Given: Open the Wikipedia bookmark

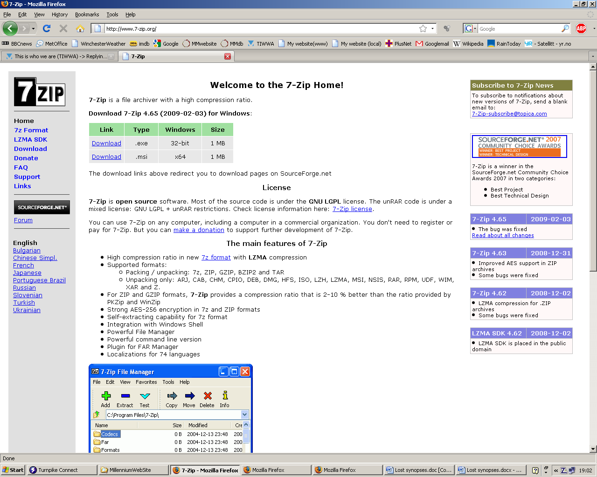Looking at the screenshot, I should [468, 44].
